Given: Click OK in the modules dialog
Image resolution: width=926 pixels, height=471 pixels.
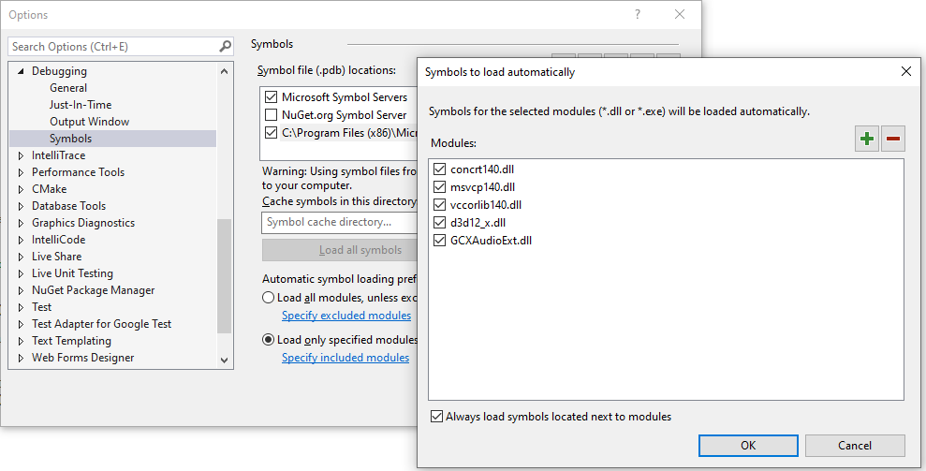Looking at the screenshot, I should [748, 446].
